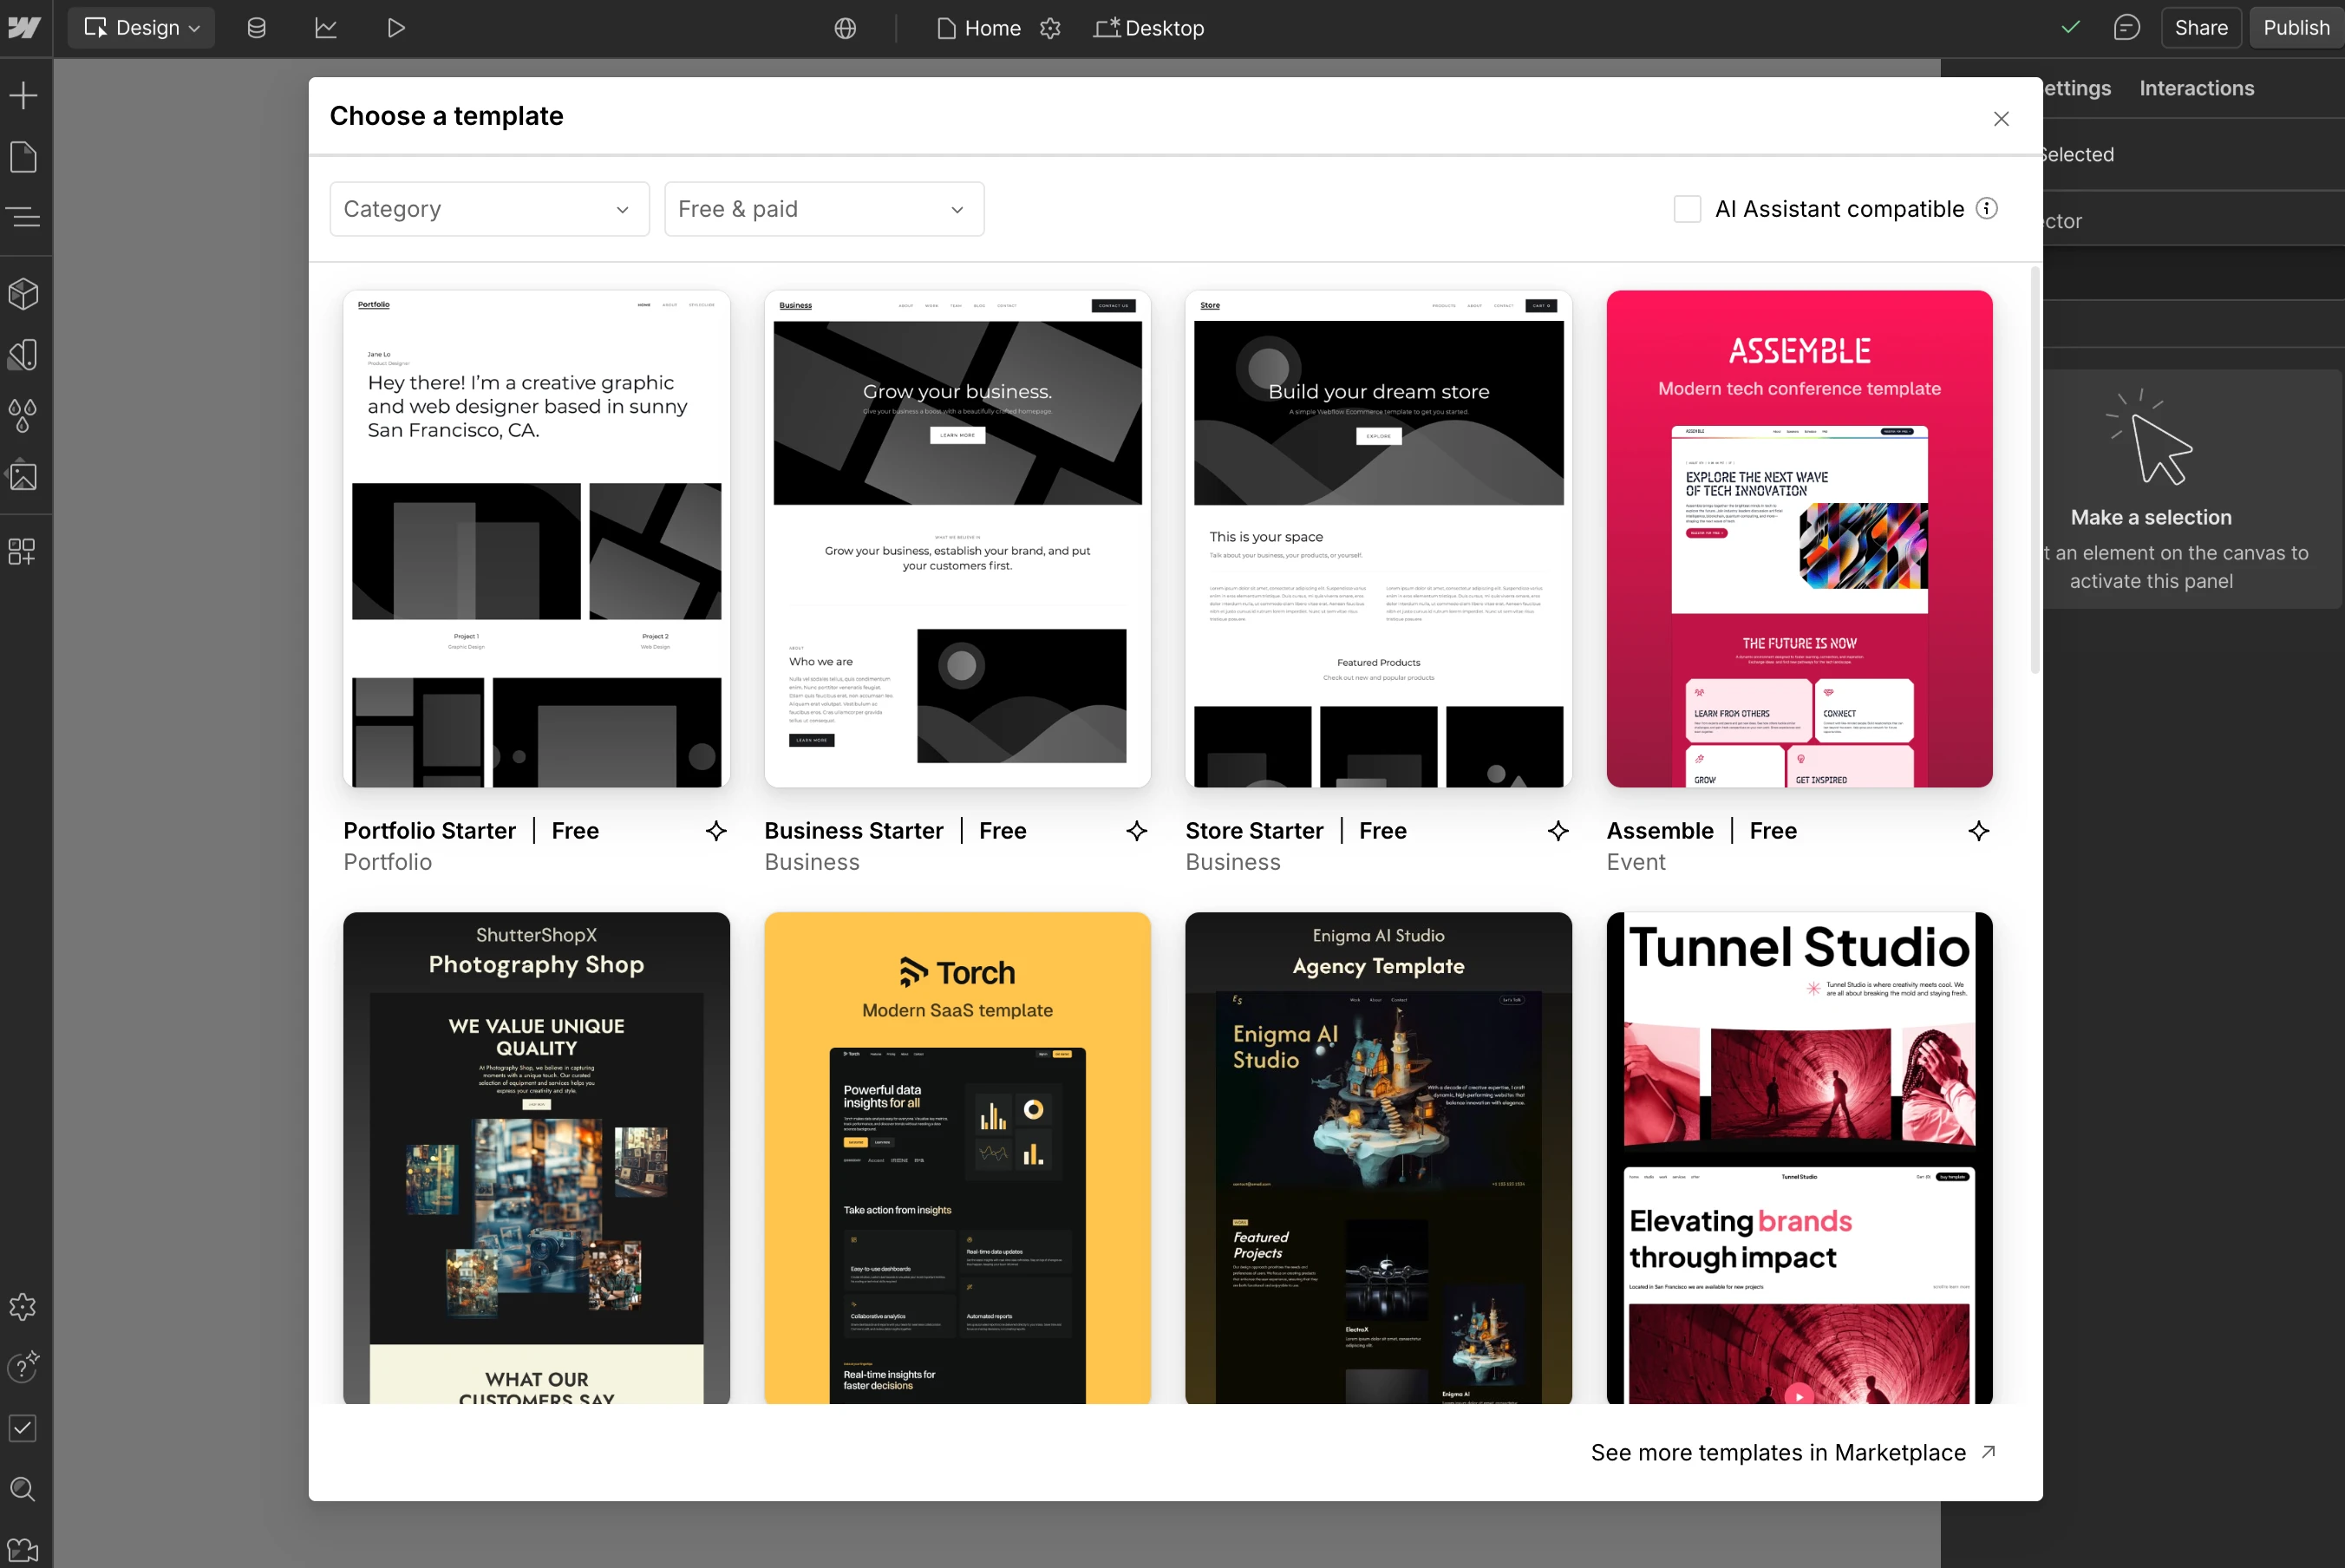Switch to the Interactions tab
The width and height of the screenshot is (2345, 1568).
coord(2196,88)
